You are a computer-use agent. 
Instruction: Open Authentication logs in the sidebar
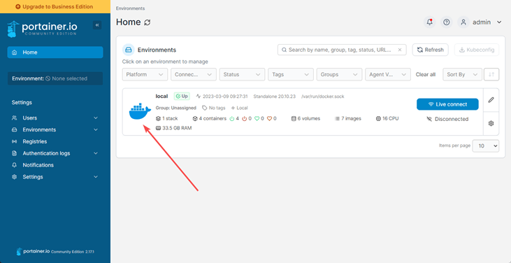point(46,153)
